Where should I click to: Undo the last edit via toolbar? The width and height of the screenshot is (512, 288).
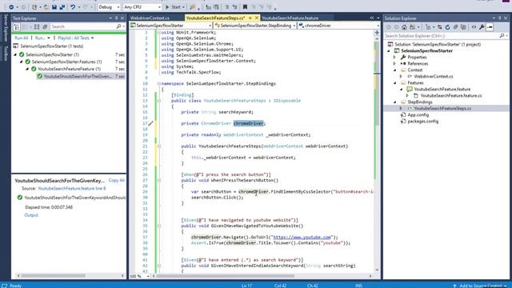click(x=73, y=7)
